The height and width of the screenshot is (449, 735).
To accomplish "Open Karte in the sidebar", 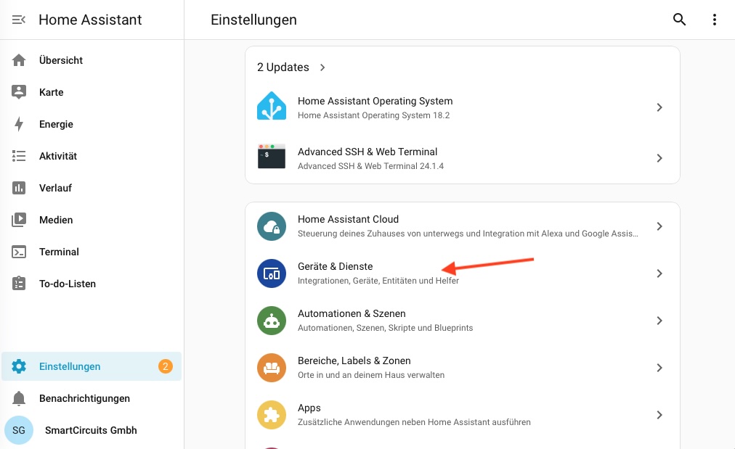I will pos(51,92).
